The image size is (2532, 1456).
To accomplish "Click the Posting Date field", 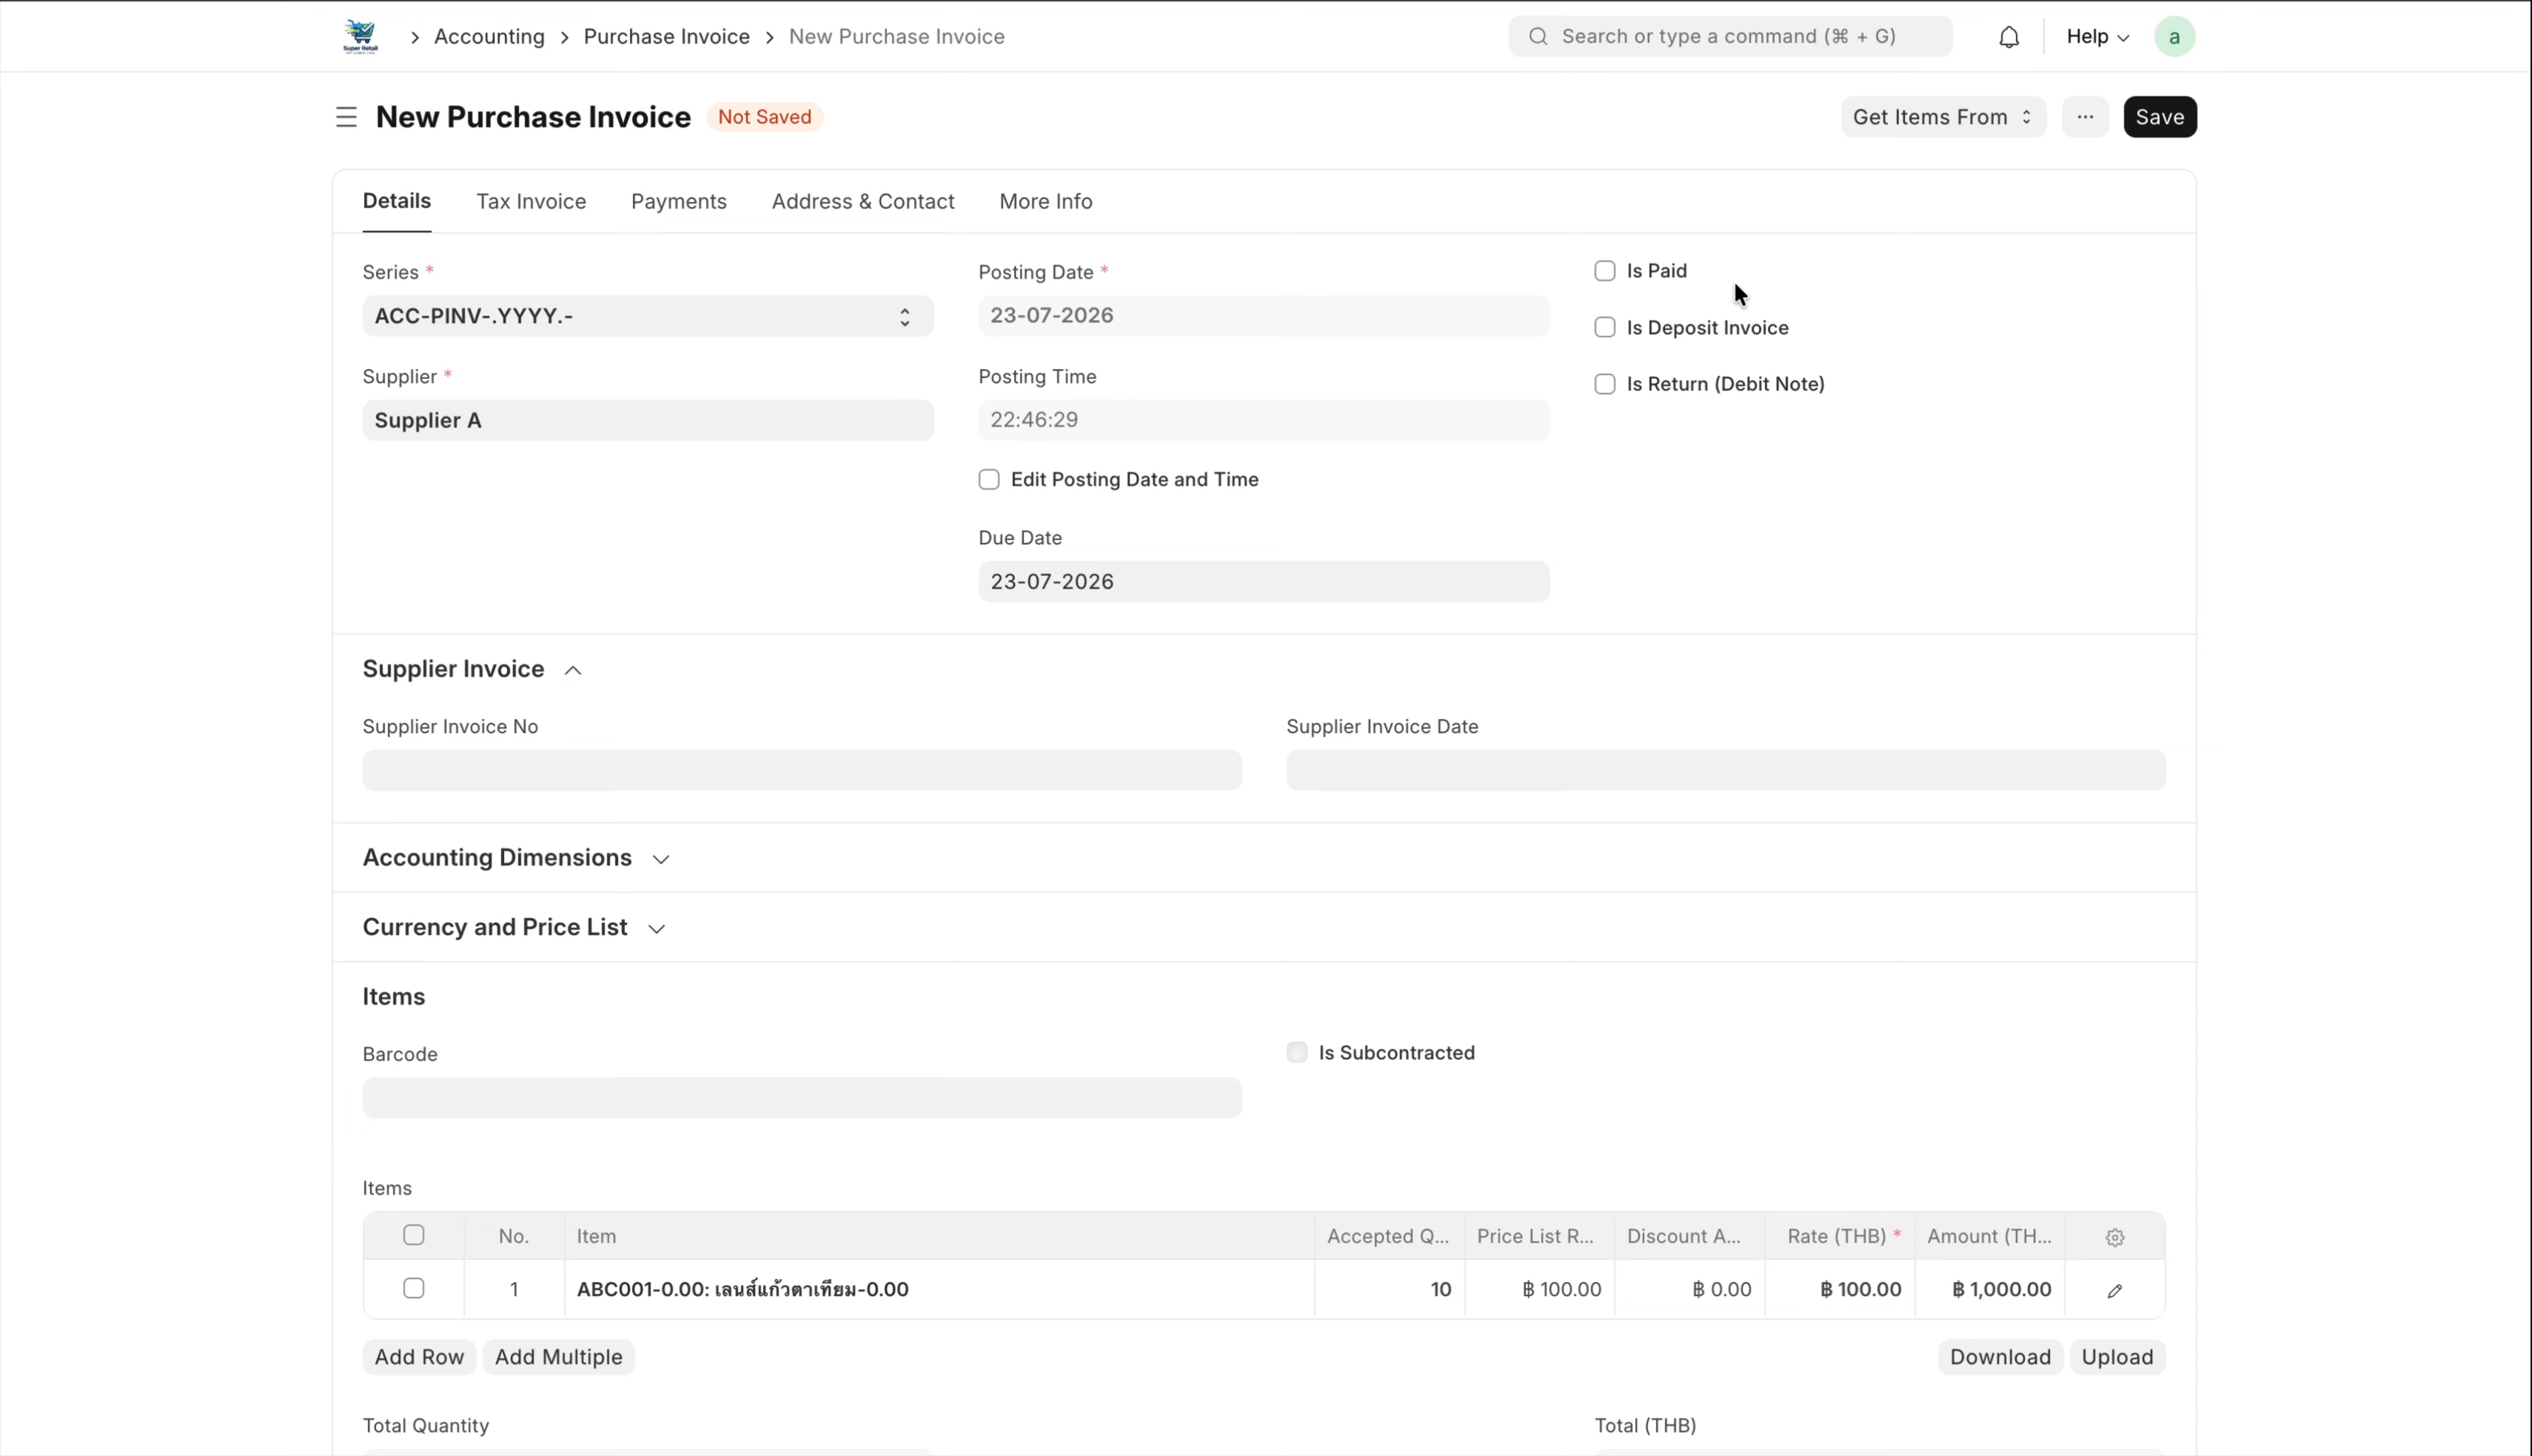I will tap(1265, 316).
